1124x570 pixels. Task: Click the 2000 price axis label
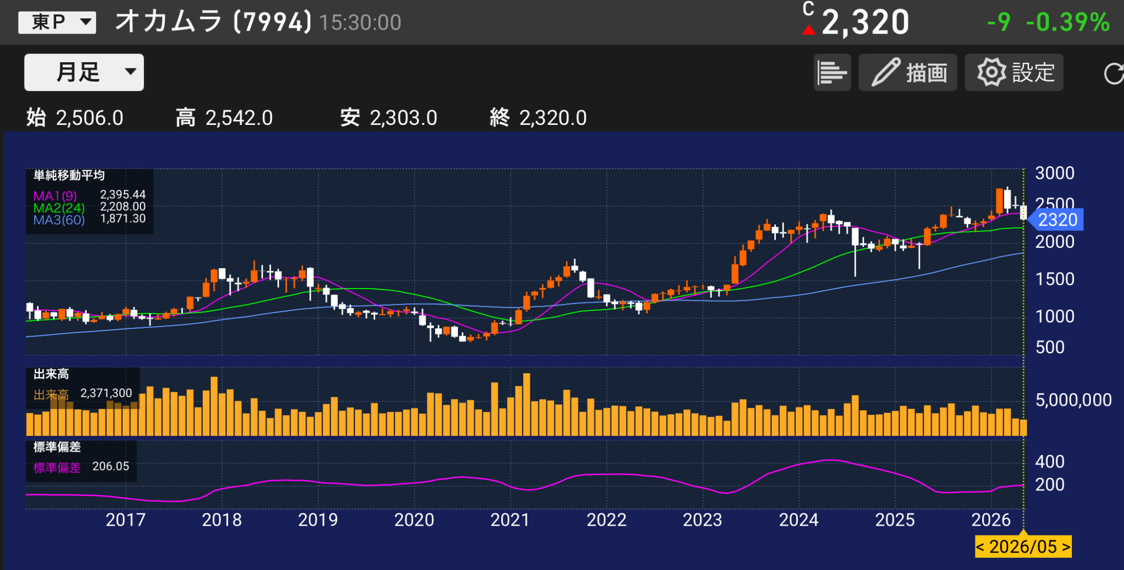click(1055, 242)
